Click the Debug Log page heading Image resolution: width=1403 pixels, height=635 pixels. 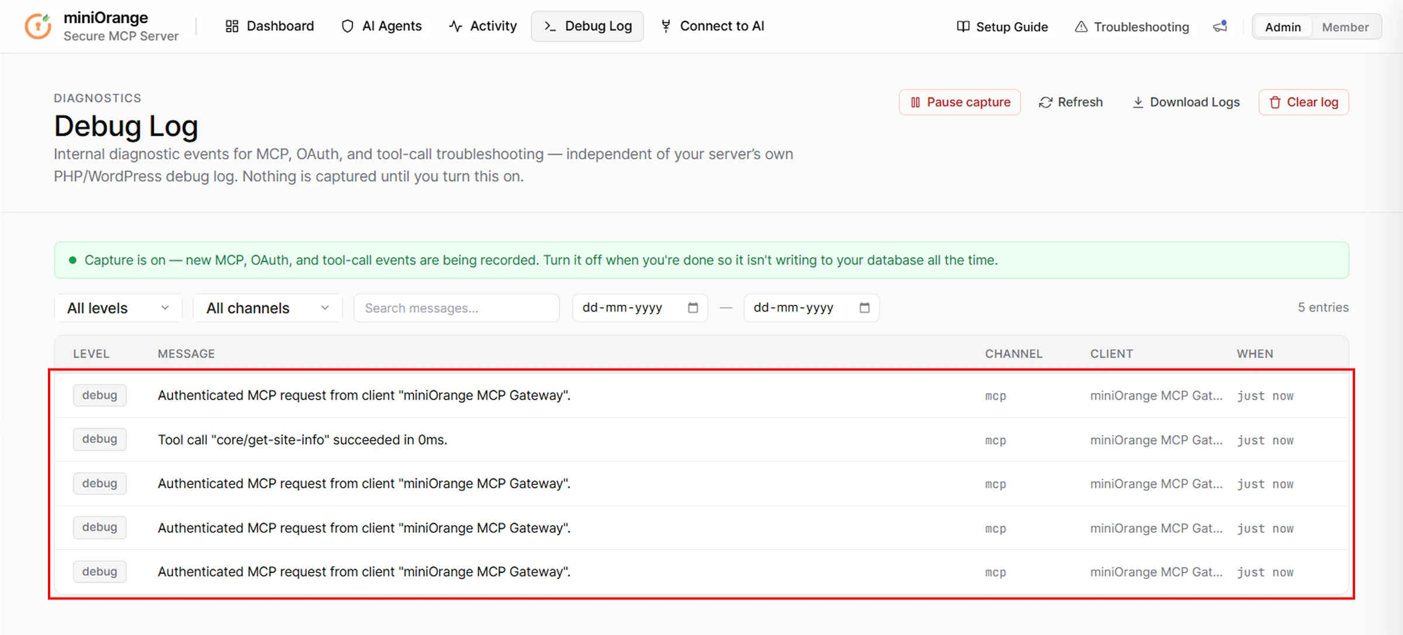pyautogui.click(x=126, y=126)
